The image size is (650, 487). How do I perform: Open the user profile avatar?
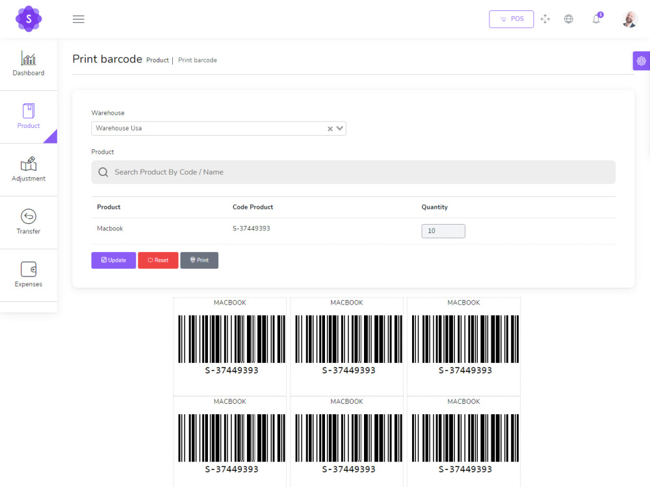630,19
